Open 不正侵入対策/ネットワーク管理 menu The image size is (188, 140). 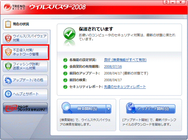coord(25,52)
